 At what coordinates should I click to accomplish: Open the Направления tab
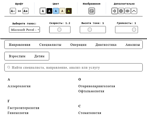(19, 45)
